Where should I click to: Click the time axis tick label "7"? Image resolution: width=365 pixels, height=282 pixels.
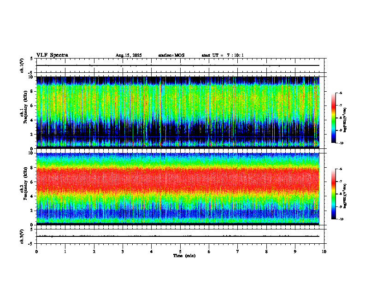pyautogui.click(x=238, y=252)
